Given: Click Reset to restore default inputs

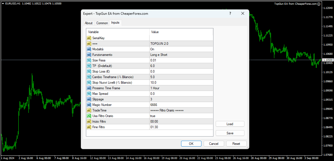Looking at the screenshot, I should coord(236,143).
